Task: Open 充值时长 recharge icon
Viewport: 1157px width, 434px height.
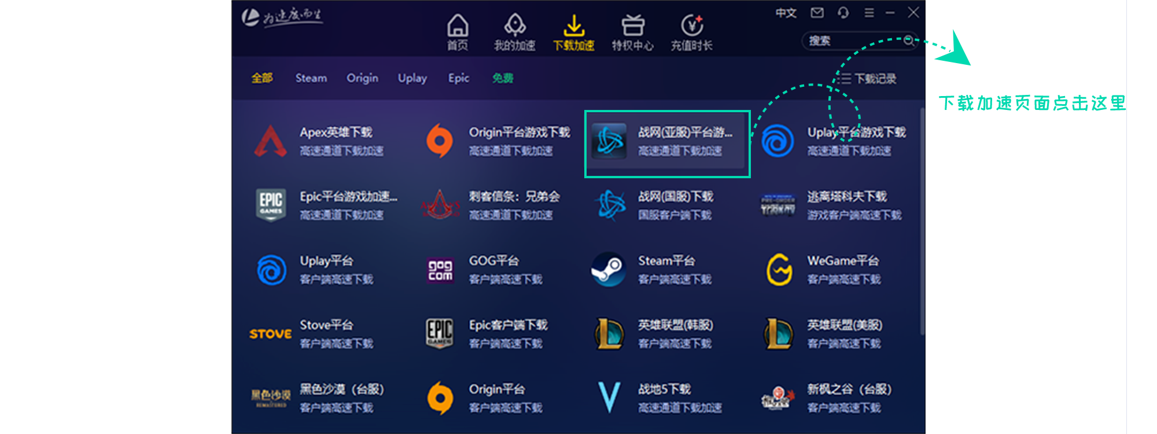Action: (692, 25)
